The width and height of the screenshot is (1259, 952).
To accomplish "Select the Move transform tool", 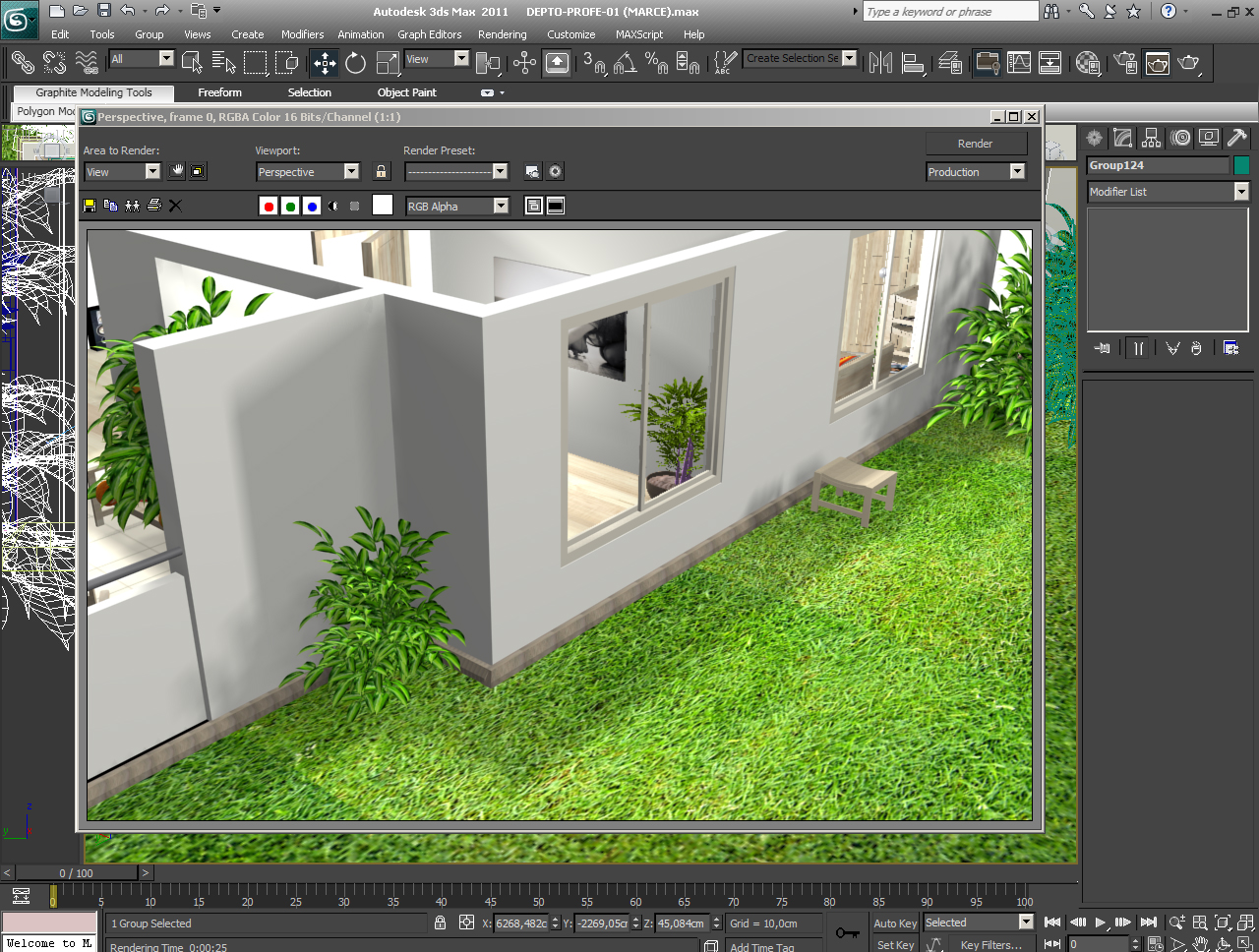I will pos(325,64).
